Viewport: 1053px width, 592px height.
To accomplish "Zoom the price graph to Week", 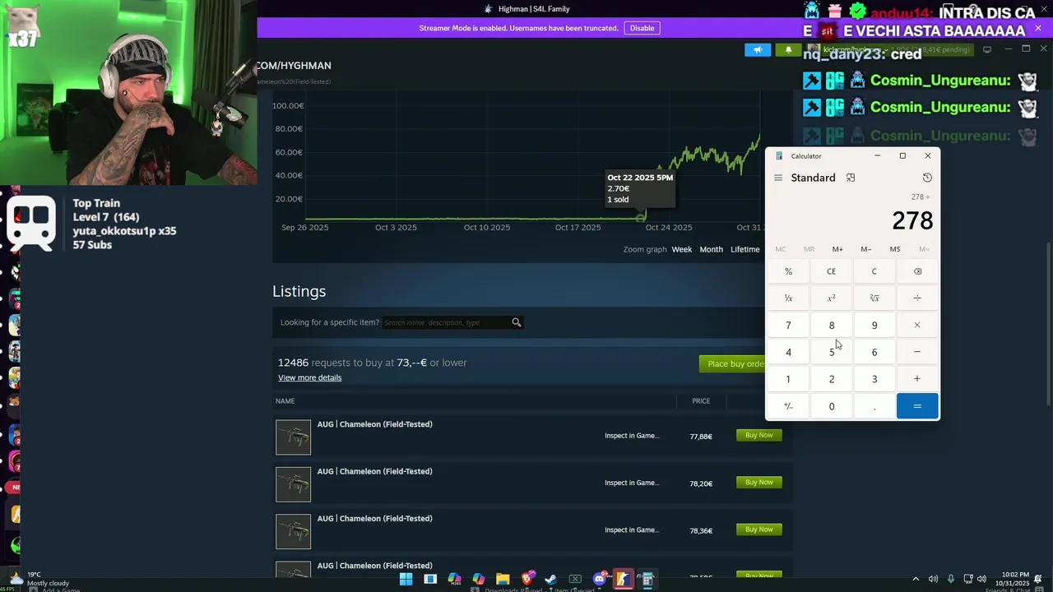I will (x=682, y=249).
